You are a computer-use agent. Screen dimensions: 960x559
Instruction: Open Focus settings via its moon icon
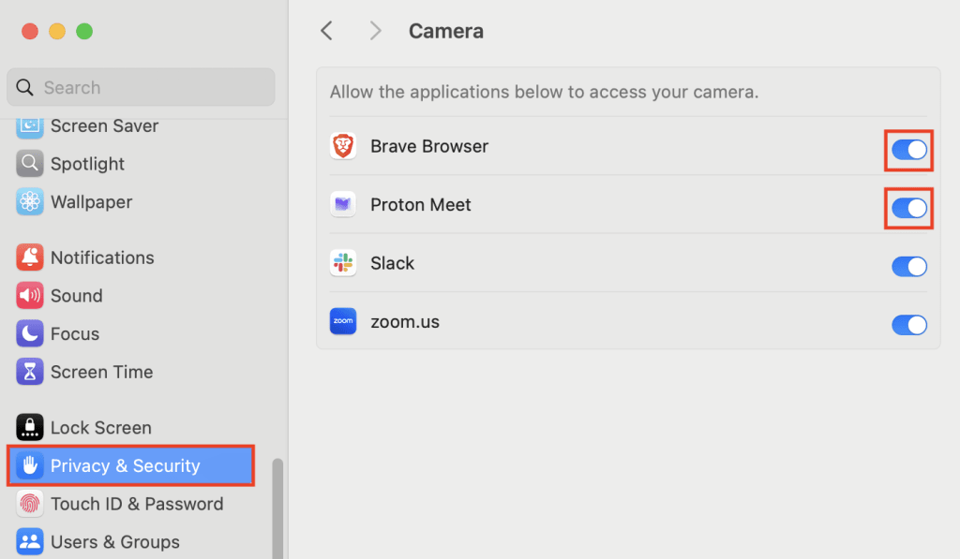(x=29, y=333)
